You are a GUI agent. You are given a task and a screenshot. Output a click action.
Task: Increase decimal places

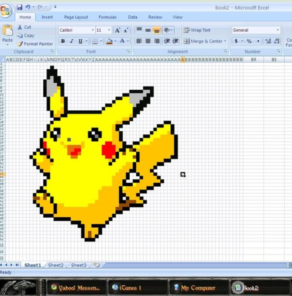point(268,41)
